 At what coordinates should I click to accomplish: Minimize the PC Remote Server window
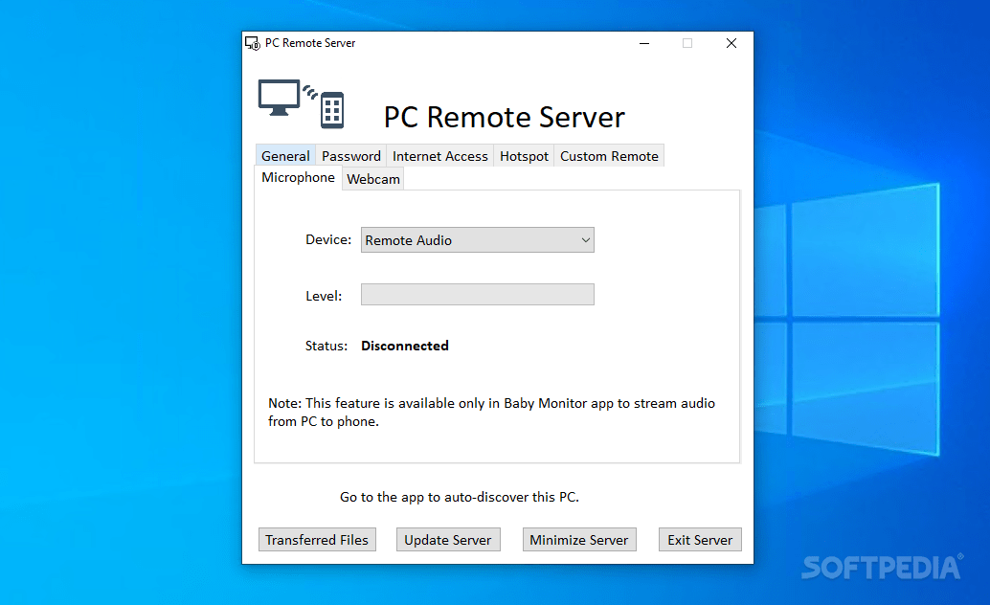coord(644,43)
